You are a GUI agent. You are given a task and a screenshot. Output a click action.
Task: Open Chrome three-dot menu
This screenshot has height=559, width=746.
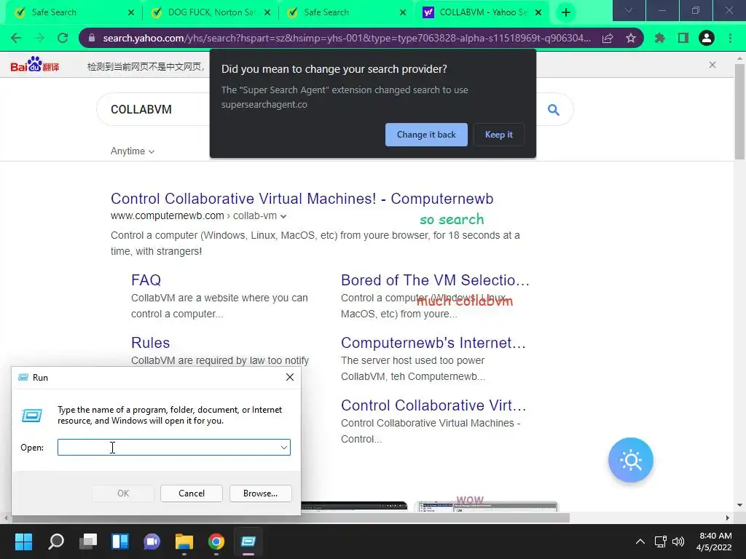730,38
